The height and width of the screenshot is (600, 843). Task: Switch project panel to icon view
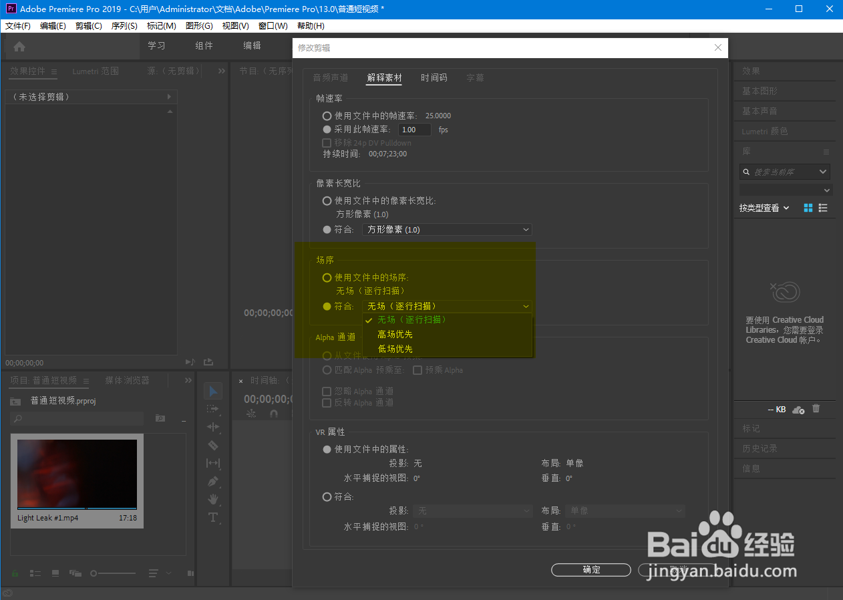pyautogui.click(x=55, y=573)
